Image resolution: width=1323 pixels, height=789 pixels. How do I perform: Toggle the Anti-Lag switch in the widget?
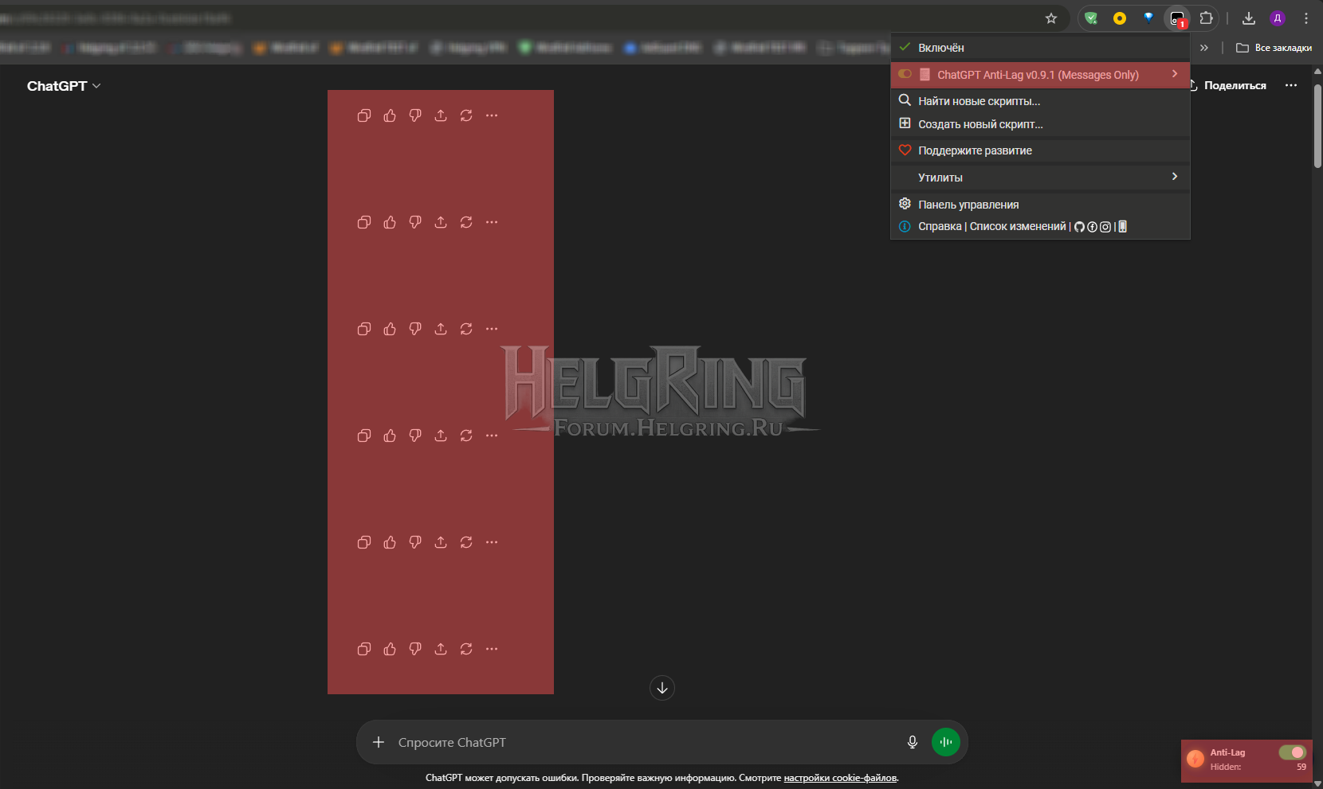pos(1292,752)
